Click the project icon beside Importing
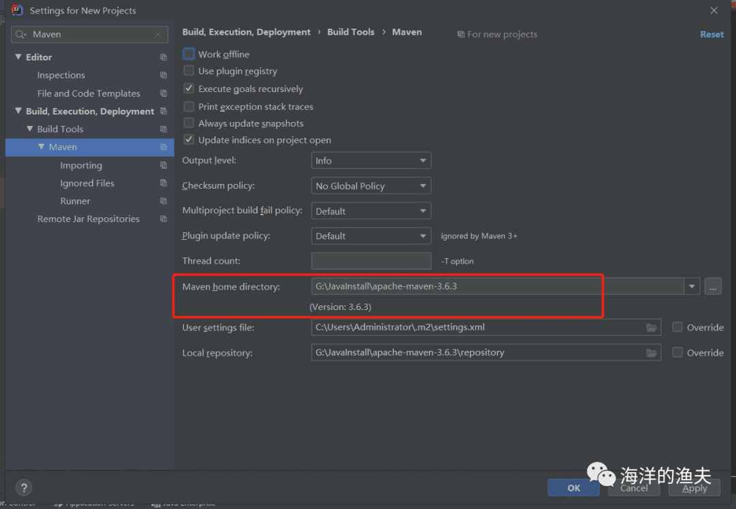 [164, 165]
